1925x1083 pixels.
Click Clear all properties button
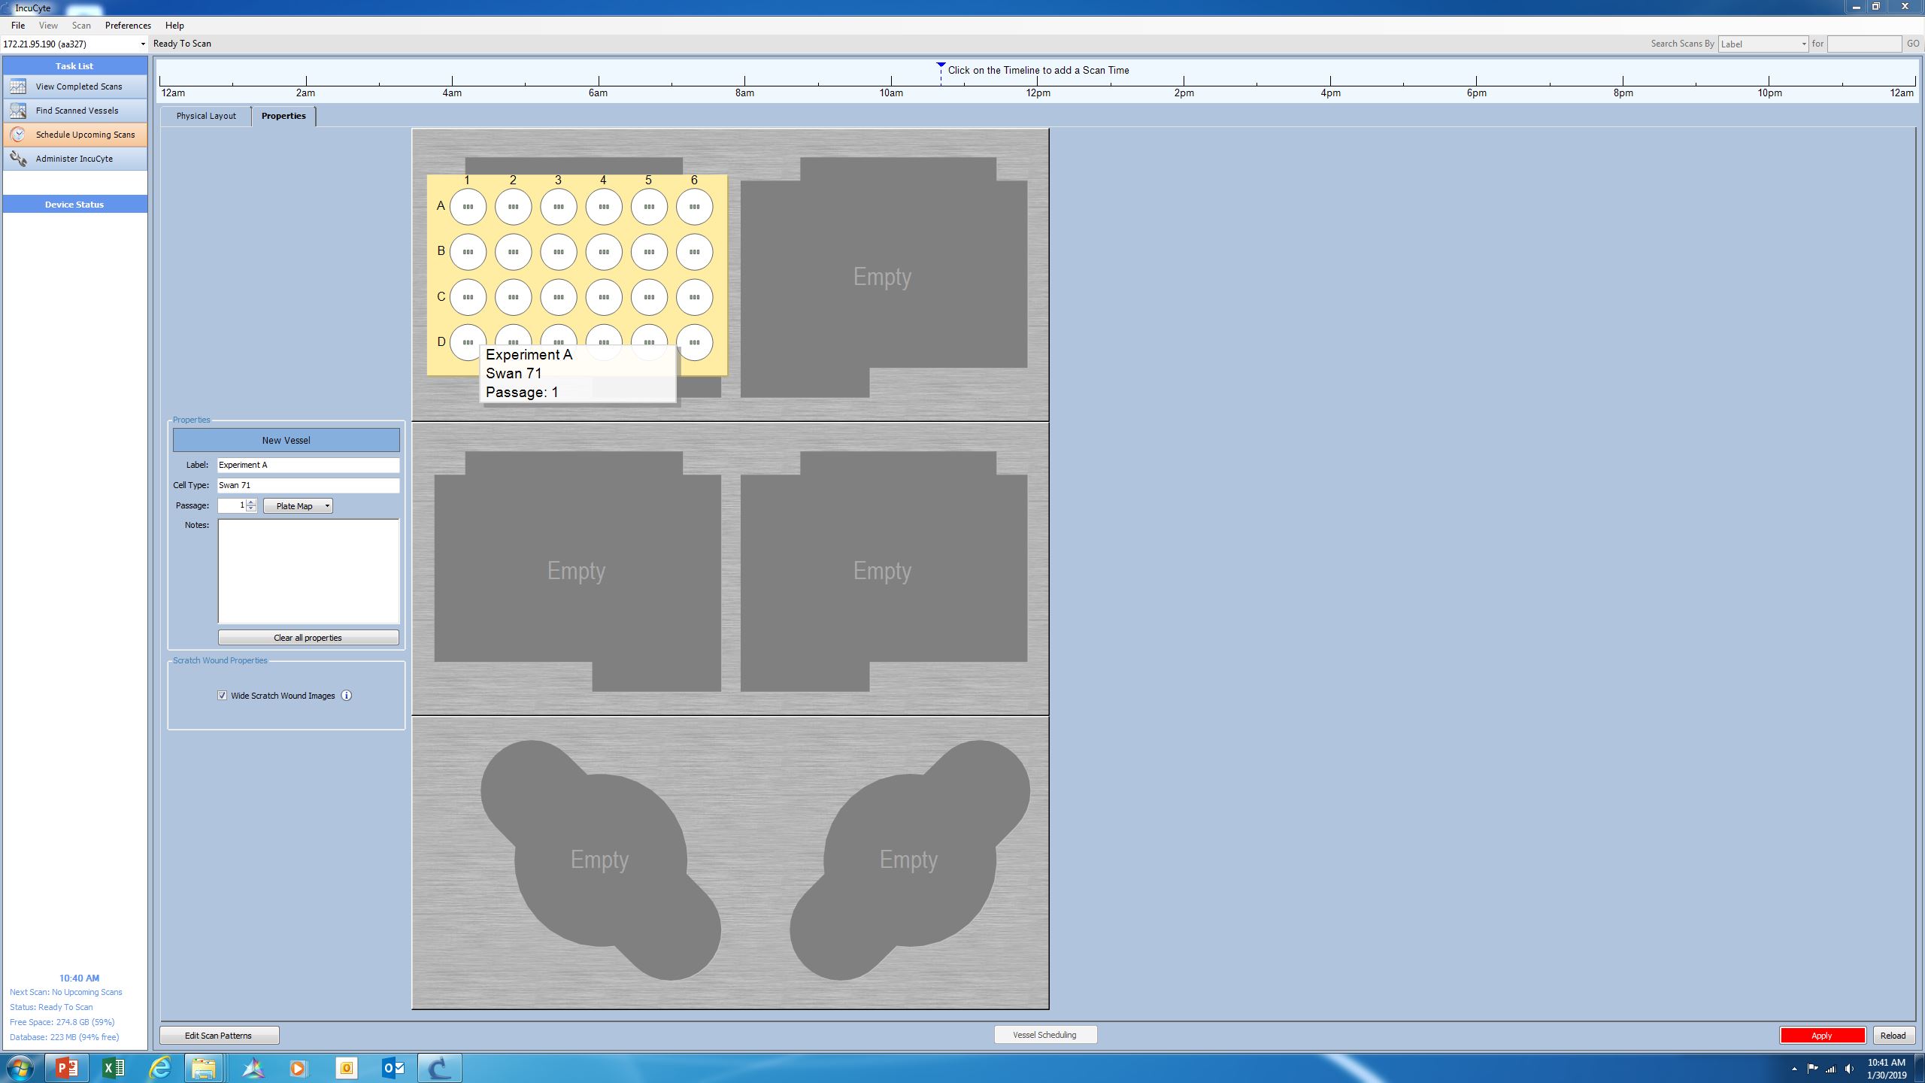point(308,638)
